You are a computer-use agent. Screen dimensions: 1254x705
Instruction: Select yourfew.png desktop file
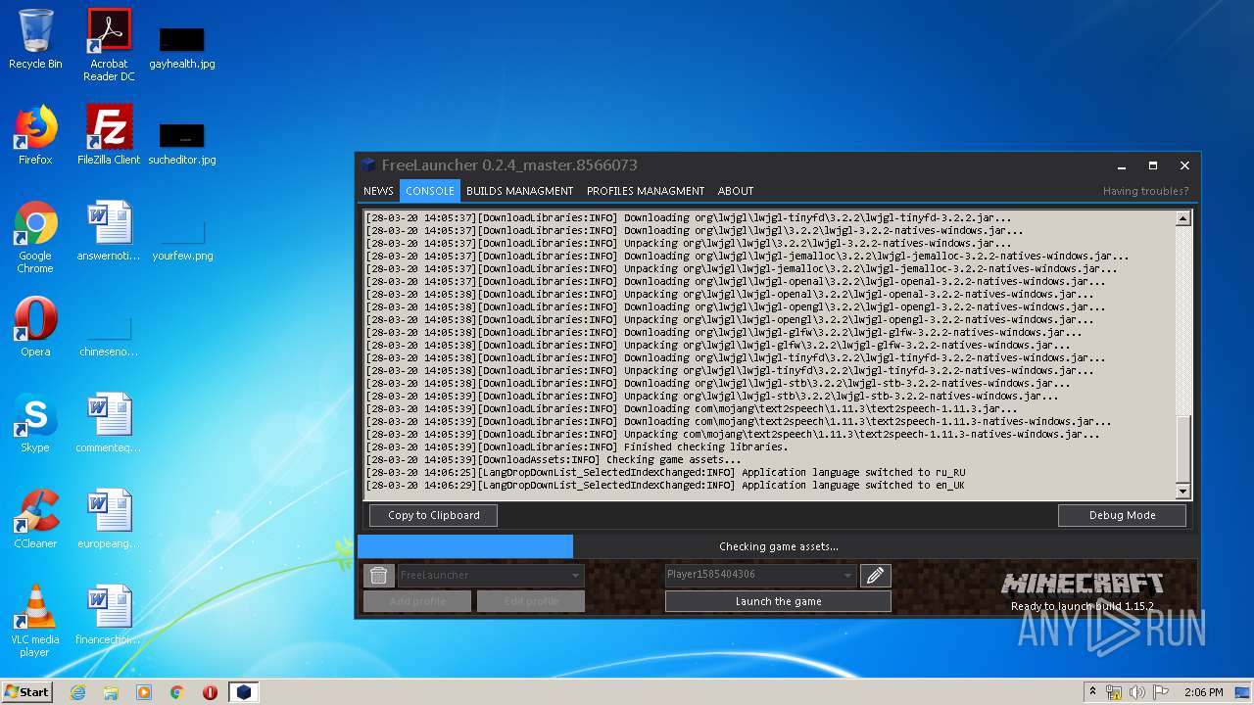[182, 241]
